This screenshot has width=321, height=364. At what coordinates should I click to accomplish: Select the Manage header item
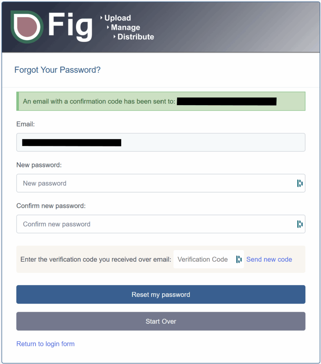coord(125,27)
